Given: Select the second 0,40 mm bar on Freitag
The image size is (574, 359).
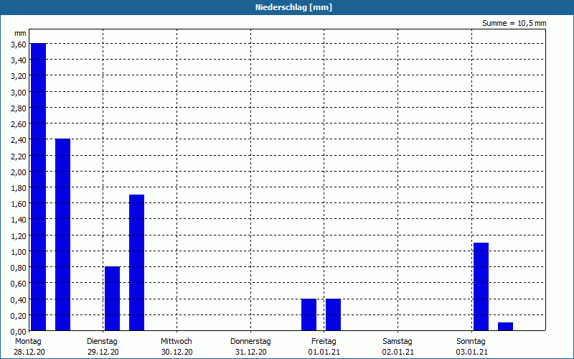Looking at the screenshot, I should (333, 314).
